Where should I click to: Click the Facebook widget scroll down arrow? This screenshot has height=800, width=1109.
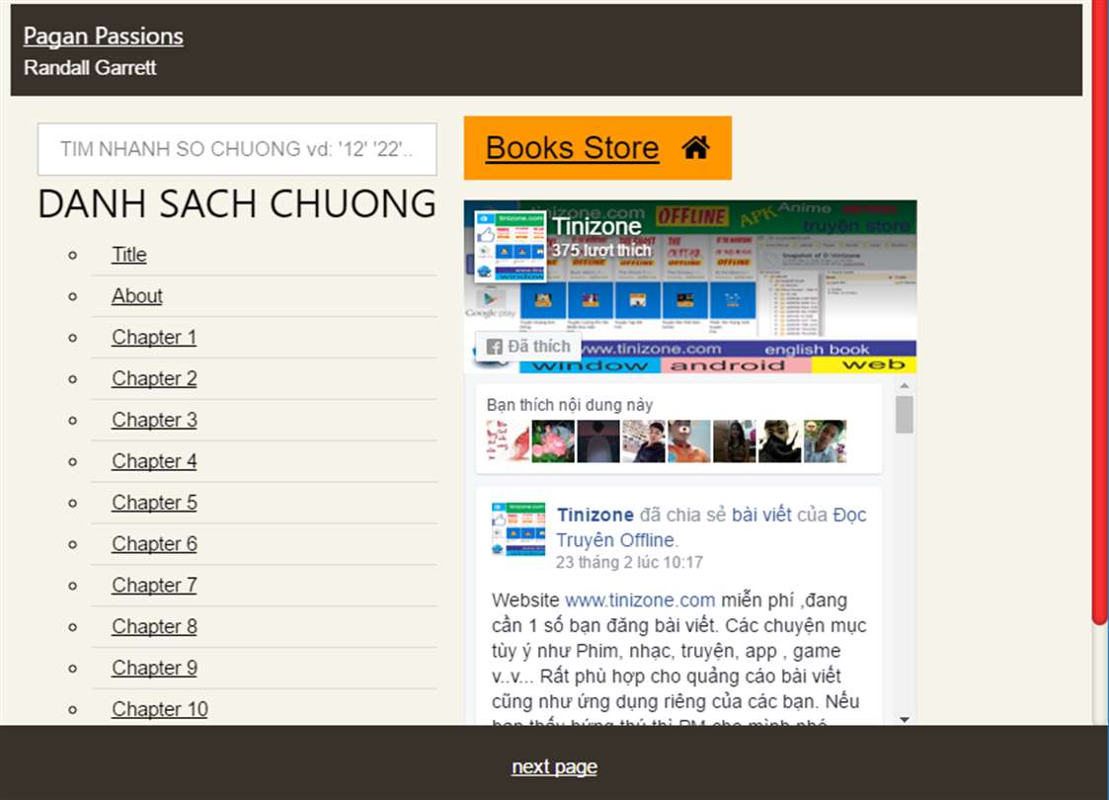point(904,719)
